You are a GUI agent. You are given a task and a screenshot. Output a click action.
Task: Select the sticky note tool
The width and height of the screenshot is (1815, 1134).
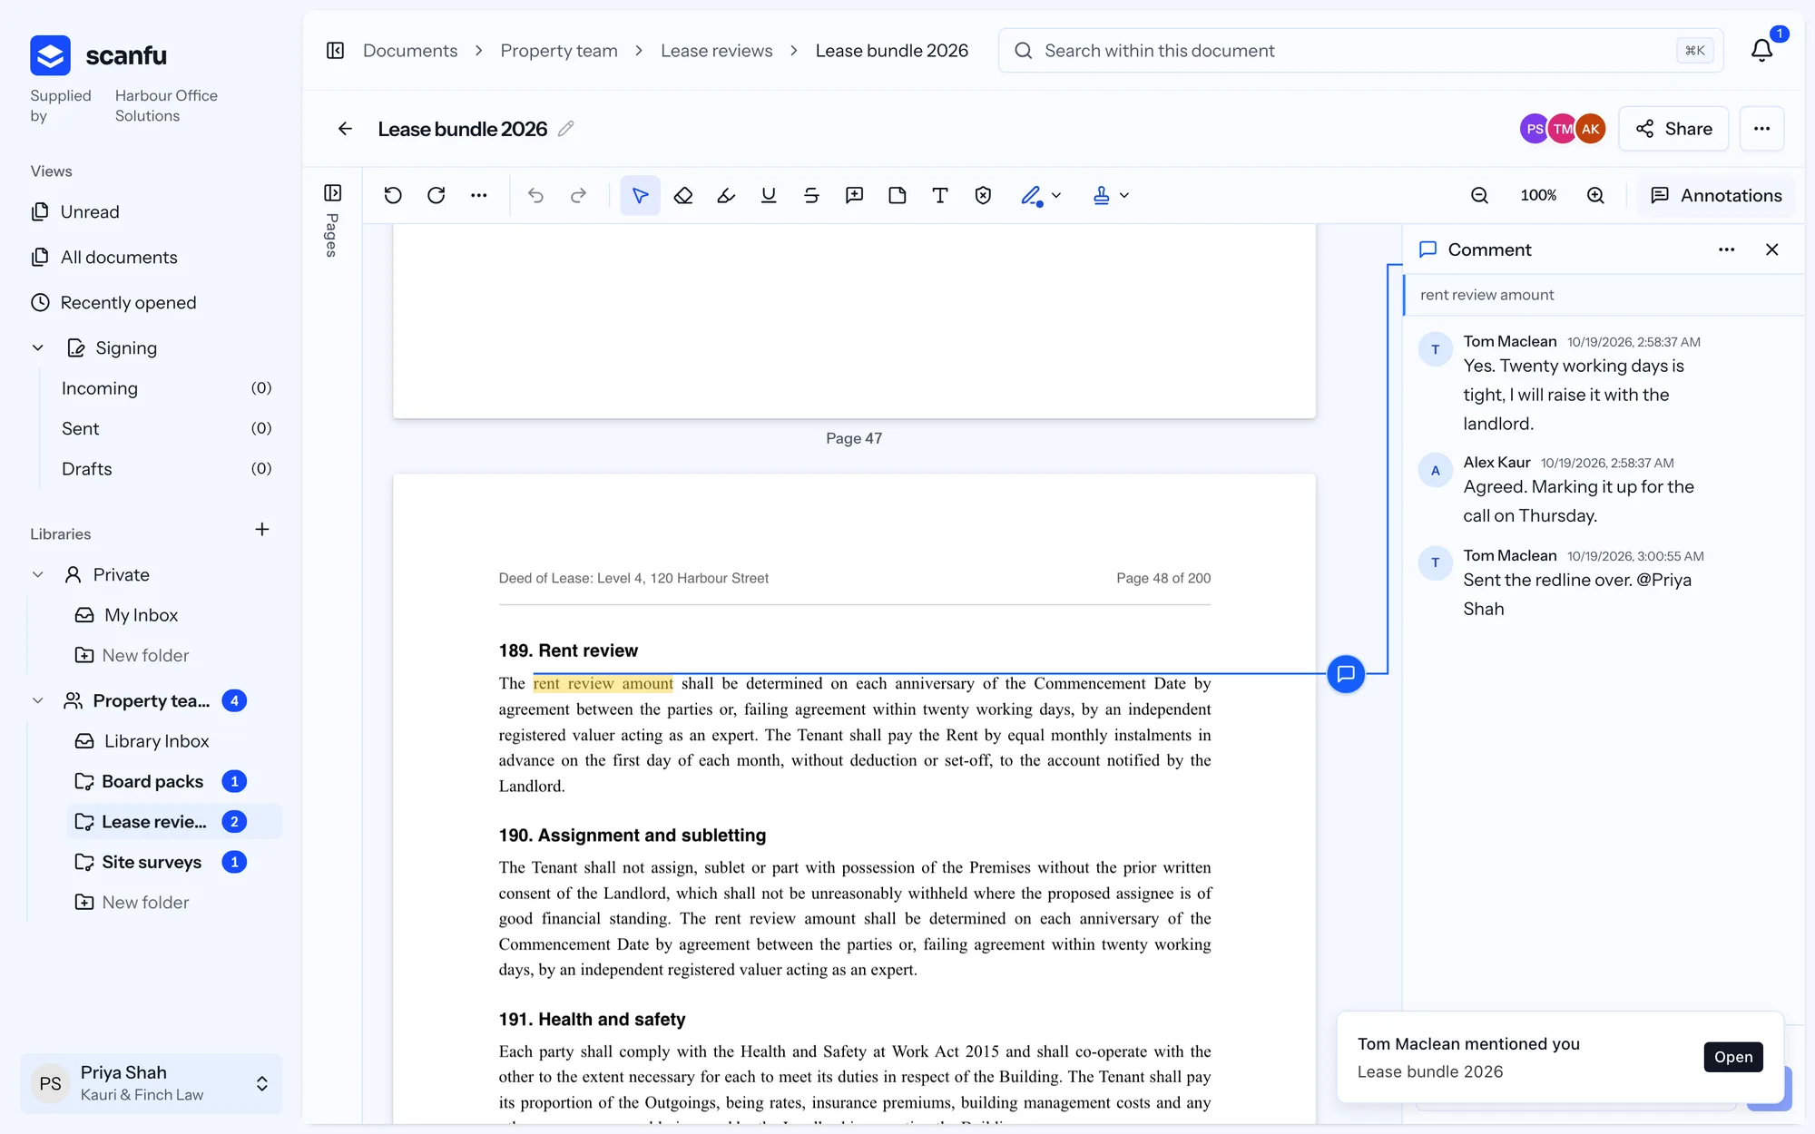coord(898,195)
